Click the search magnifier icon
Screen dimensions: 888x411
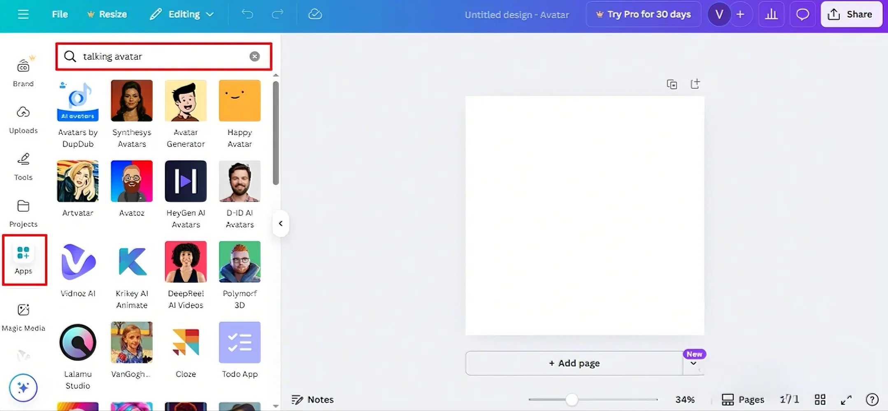[70, 56]
